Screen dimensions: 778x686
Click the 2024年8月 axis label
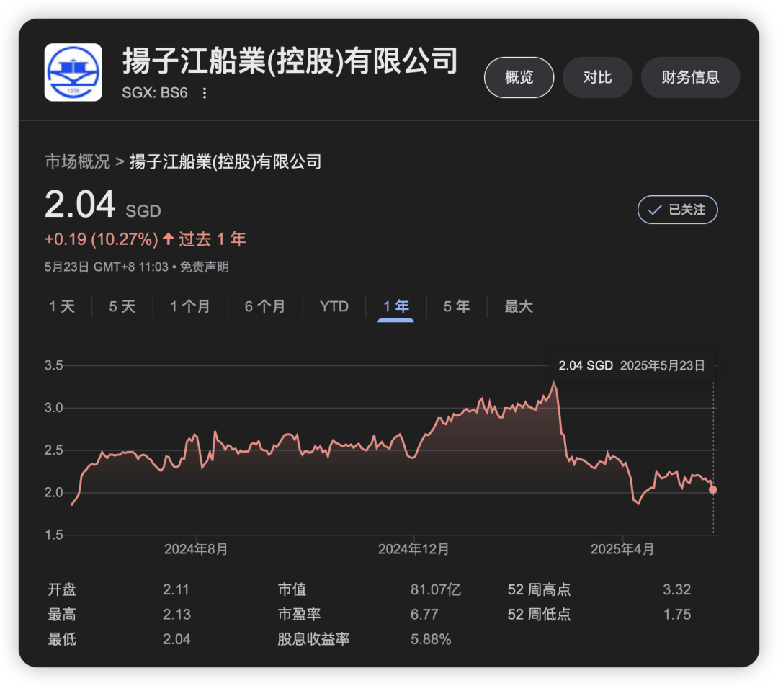[196, 549]
